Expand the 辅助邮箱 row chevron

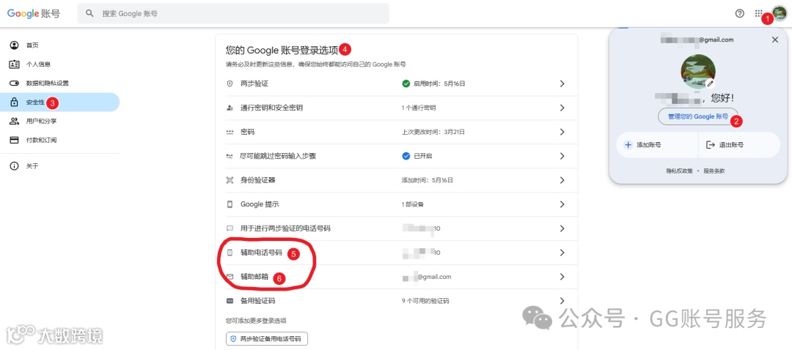[562, 277]
